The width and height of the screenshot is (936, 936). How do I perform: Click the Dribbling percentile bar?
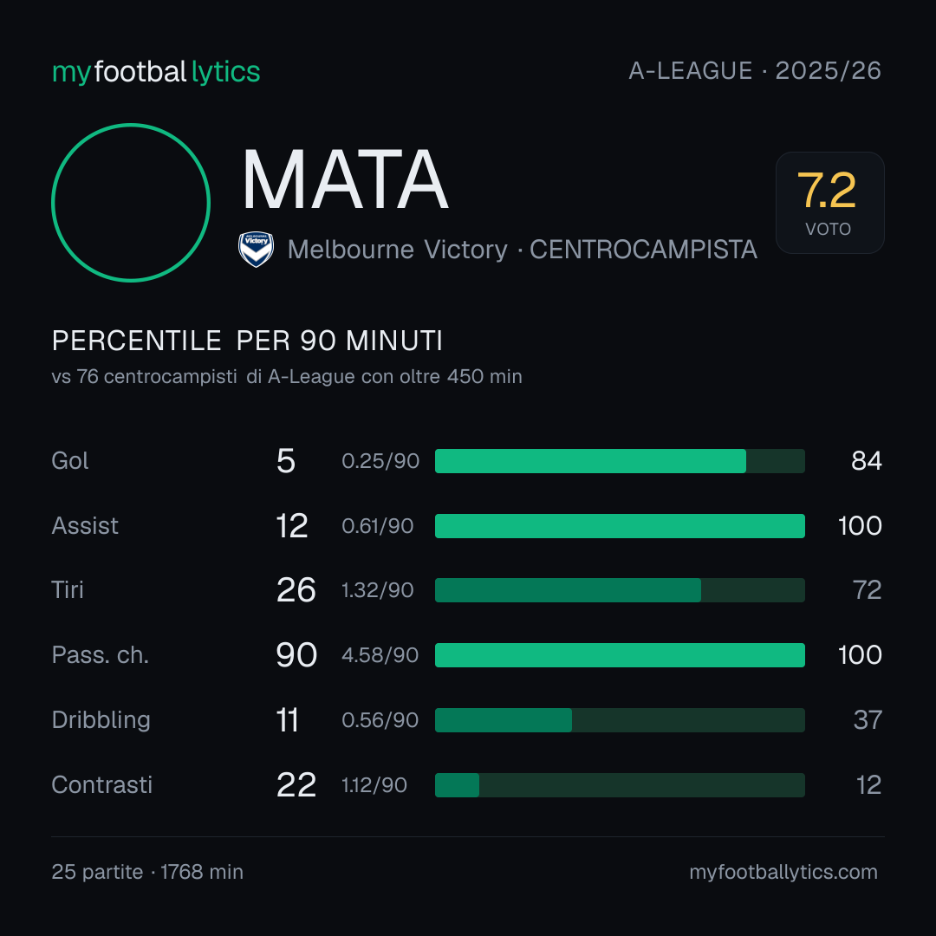(620, 720)
